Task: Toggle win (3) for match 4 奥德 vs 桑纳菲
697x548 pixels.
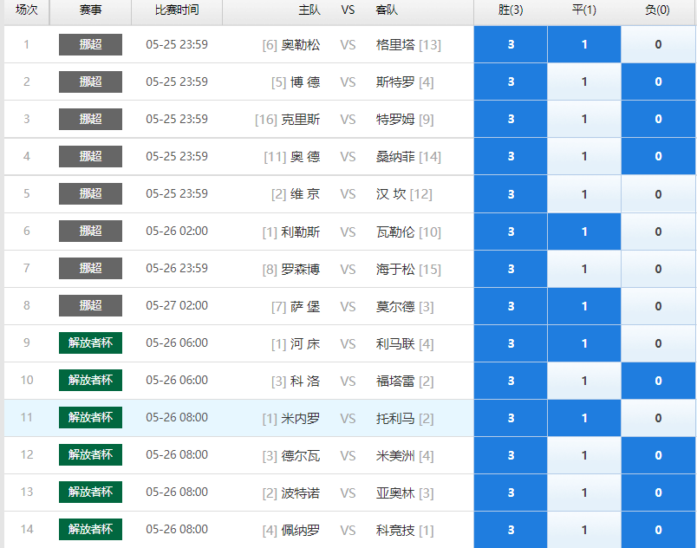Action: (x=511, y=156)
